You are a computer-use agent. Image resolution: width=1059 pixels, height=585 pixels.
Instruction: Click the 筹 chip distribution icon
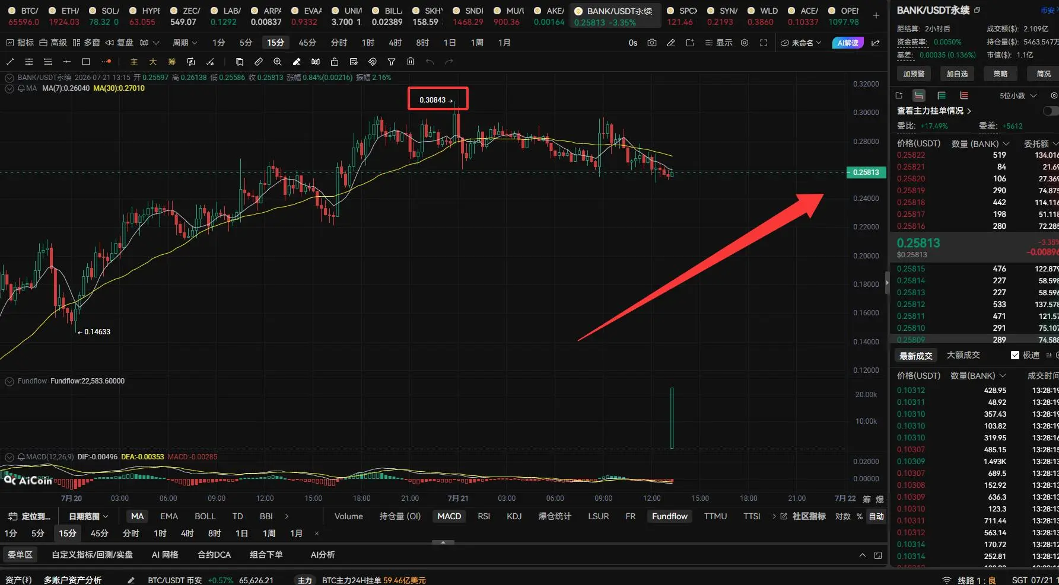pos(172,62)
